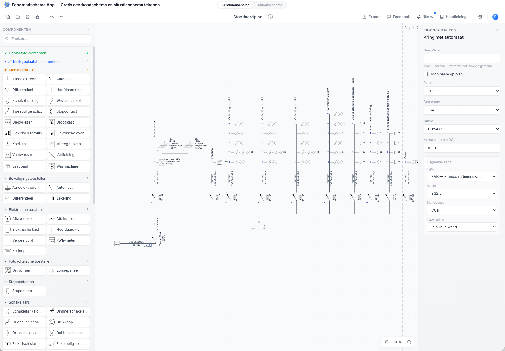Image resolution: width=505 pixels, height=351 pixels.
Task: Open the Brandklasse dropdown showing CCa
Action: click(x=462, y=210)
